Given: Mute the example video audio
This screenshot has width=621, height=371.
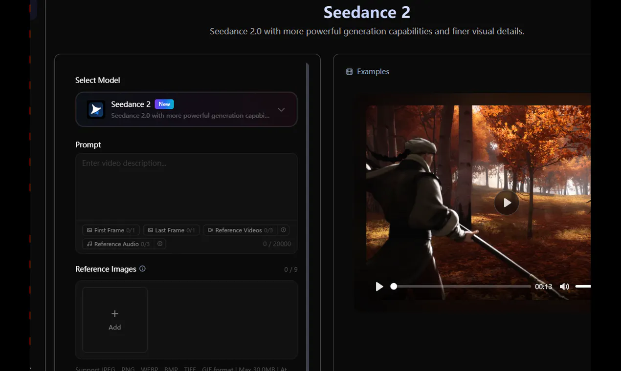Looking at the screenshot, I should (564, 287).
